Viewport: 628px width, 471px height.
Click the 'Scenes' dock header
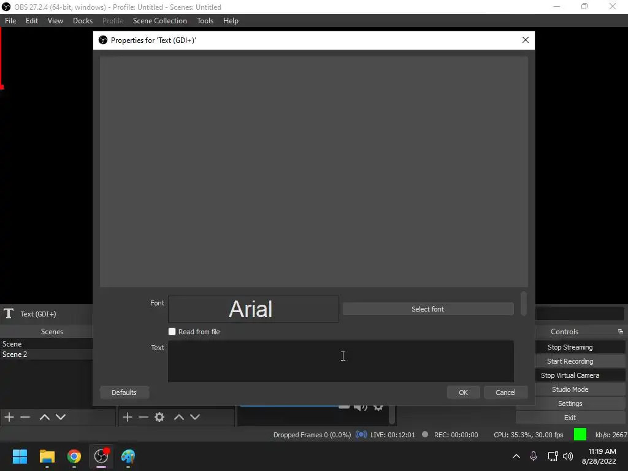[52, 332]
